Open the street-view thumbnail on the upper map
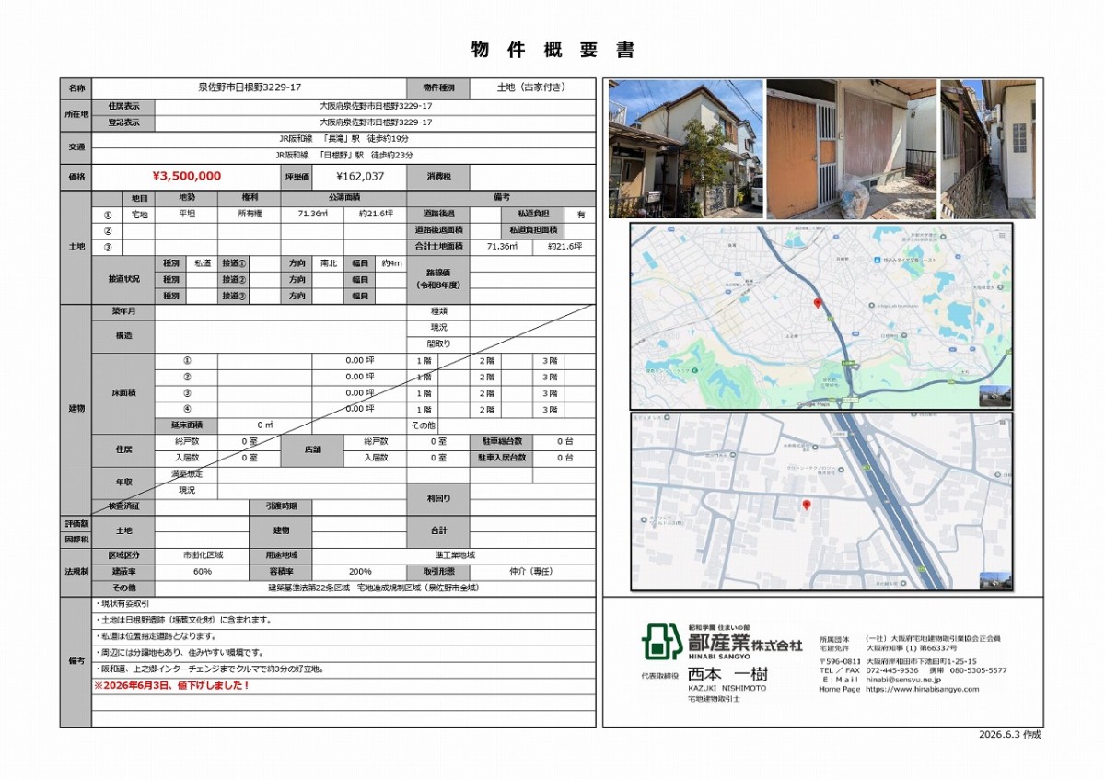Image resolution: width=1105 pixels, height=780 pixels. click(x=994, y=396)
